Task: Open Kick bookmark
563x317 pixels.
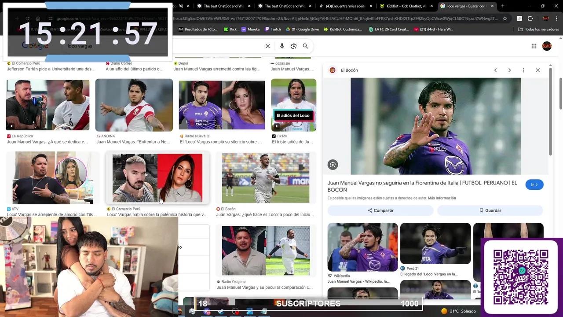Action: coord(230,29)
